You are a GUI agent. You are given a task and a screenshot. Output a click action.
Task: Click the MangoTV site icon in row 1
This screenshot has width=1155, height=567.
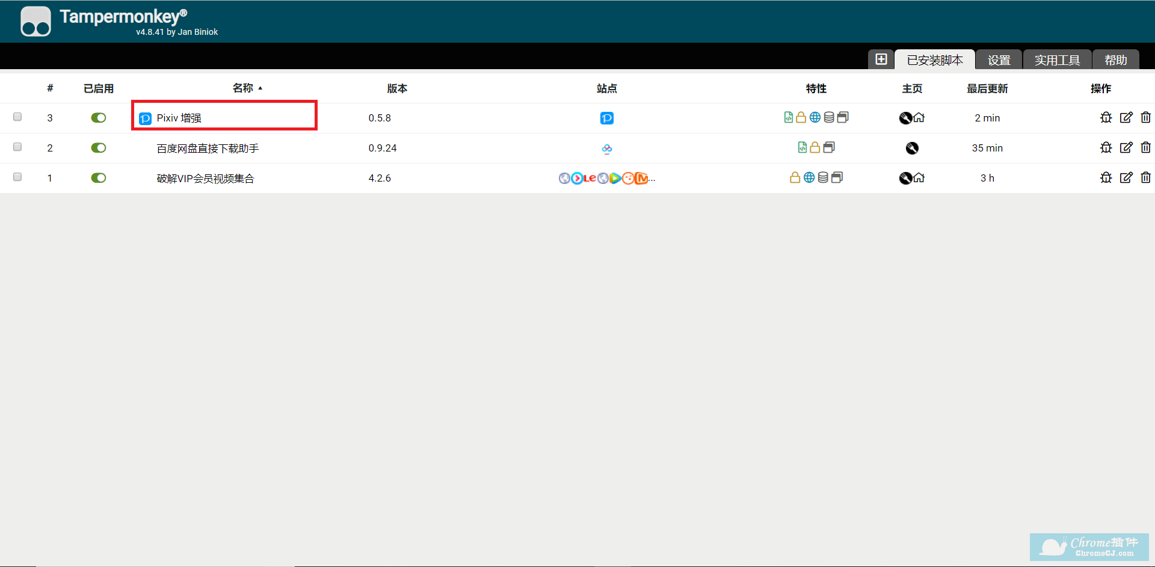(642, 179)
